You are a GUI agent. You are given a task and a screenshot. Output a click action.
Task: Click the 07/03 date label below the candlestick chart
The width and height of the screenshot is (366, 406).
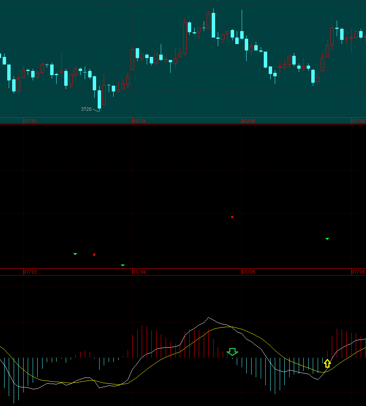coord(30,121)
